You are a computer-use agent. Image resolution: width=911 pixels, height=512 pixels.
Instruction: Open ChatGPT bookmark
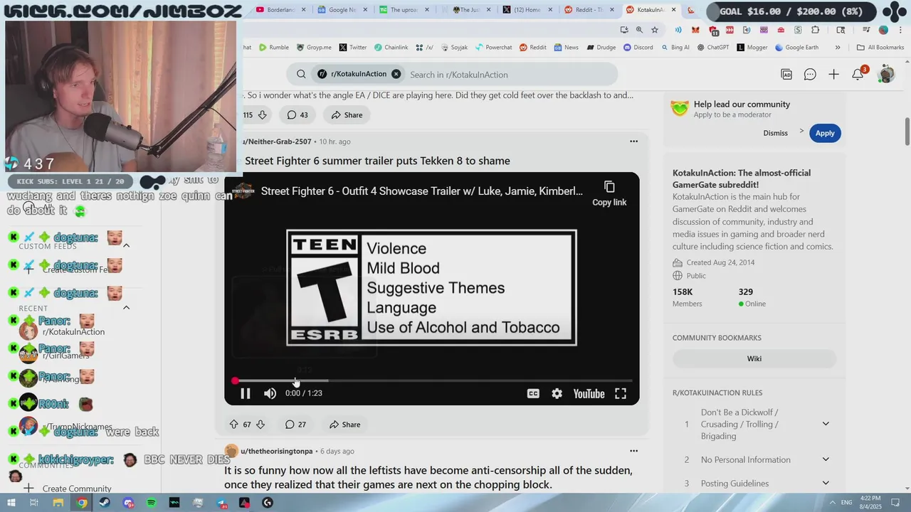(x=712, y=48)
